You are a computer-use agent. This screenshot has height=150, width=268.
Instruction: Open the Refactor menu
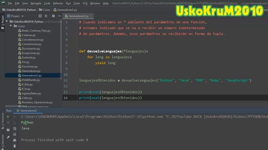[58, 3]
